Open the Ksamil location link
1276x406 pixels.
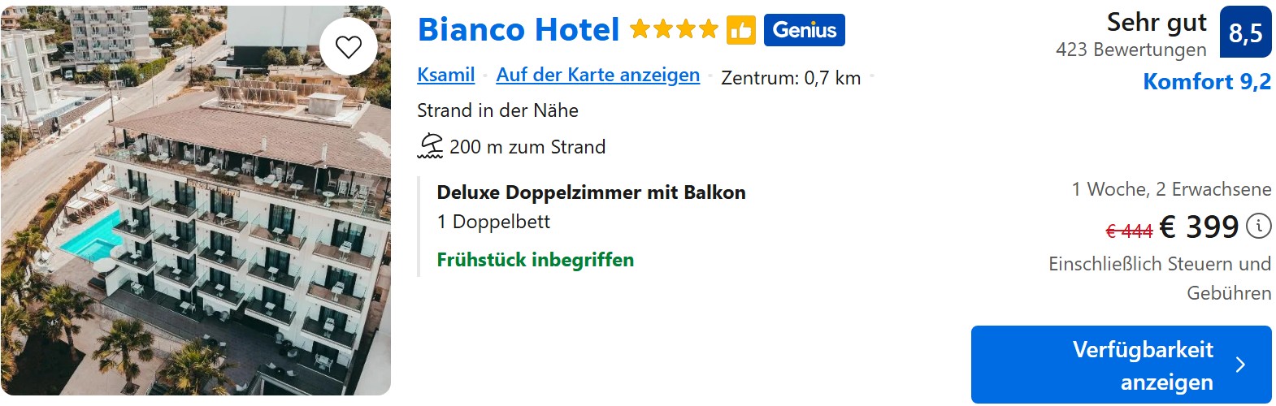[445, 75]
